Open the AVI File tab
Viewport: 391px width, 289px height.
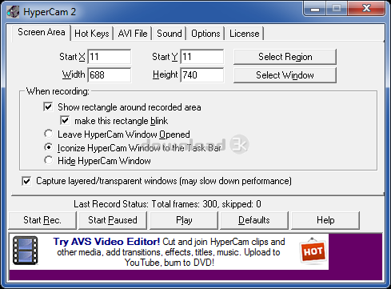[x=133, y=34]
